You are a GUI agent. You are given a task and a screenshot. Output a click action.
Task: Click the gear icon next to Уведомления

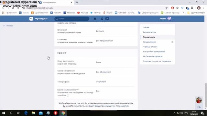click(172, 42)
